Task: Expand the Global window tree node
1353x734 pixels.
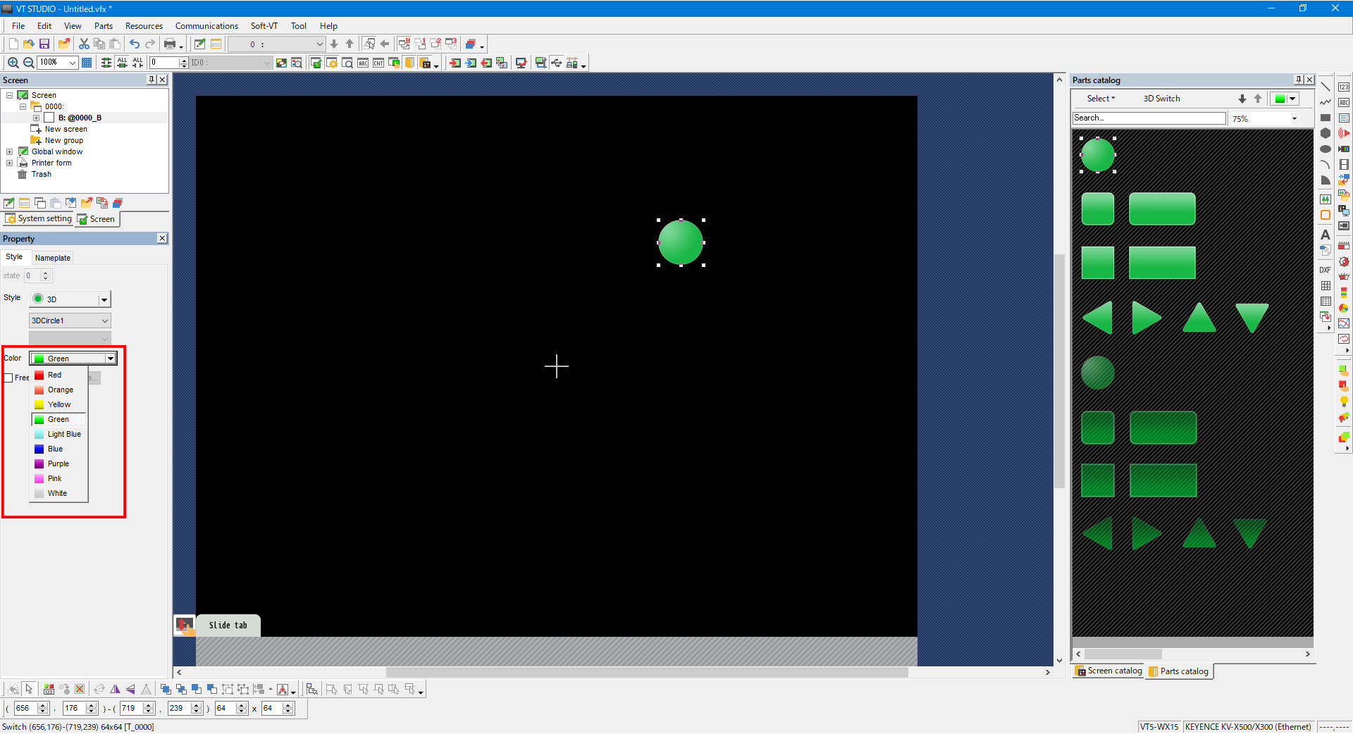Action: click(x=10, y=151)
